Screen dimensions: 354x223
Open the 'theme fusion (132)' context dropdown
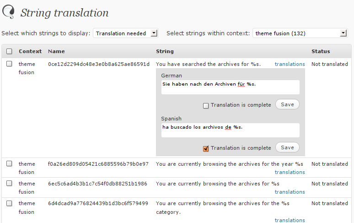coord(300,33)
